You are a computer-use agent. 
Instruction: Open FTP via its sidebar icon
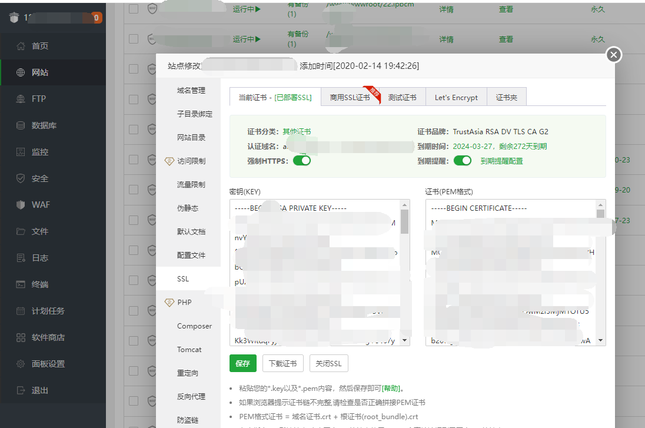tap(21, 99)
